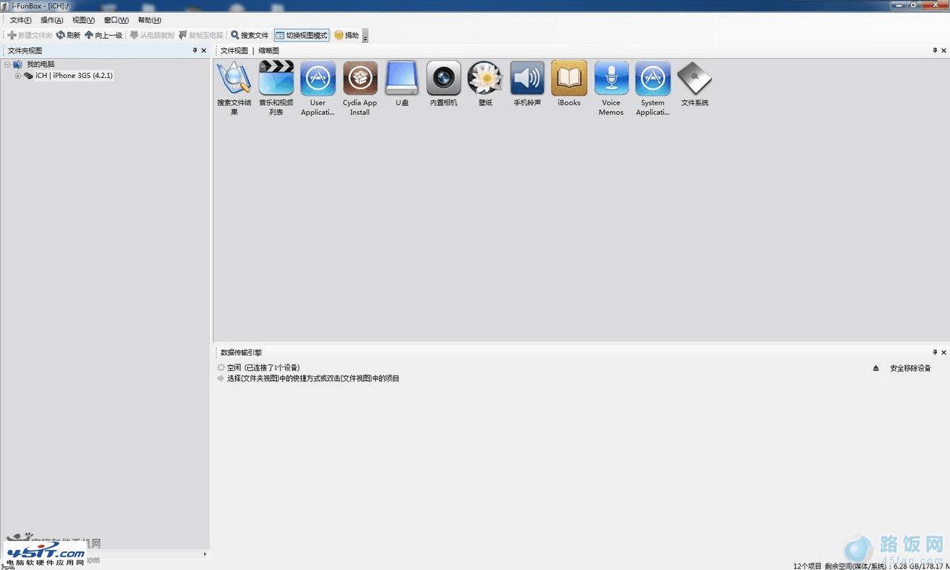The height and width of the screenshot is (570, 950).
Task: Open the 内置相机 camera icon
Action: [444, 84]
